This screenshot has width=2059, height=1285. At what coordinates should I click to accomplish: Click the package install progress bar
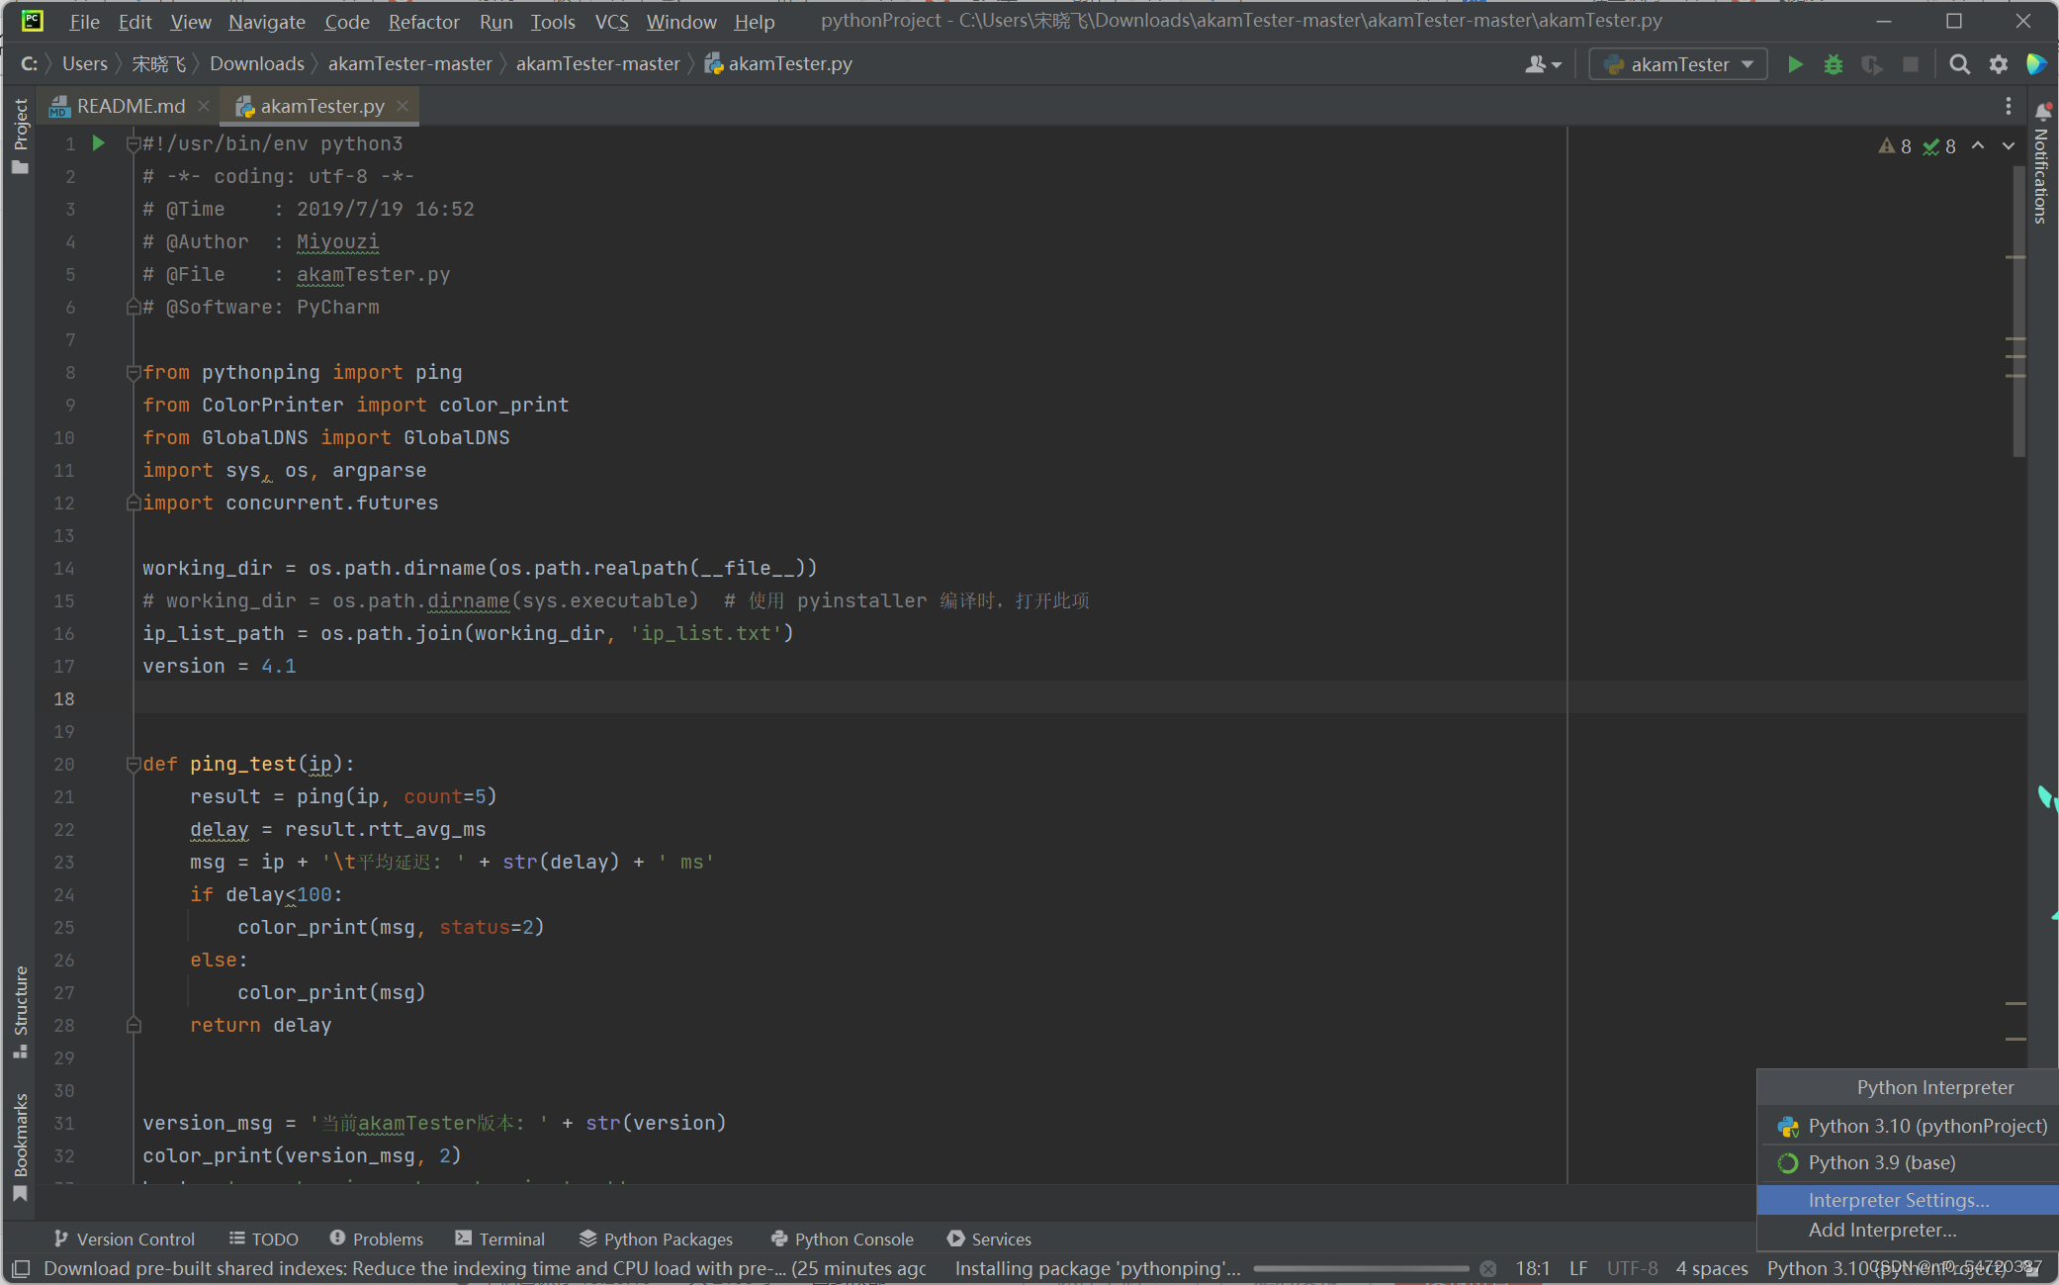(1360, 1268)
